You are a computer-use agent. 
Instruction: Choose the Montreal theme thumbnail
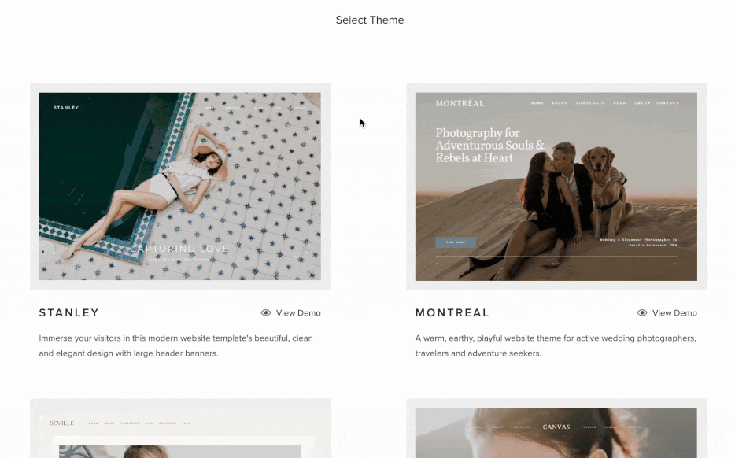[556, 187]
